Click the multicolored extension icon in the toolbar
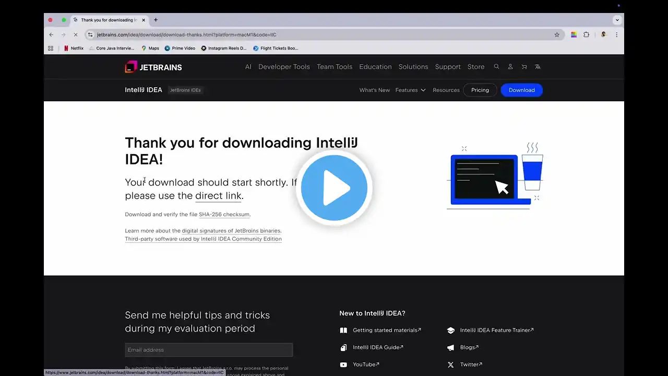 [574, 34]
